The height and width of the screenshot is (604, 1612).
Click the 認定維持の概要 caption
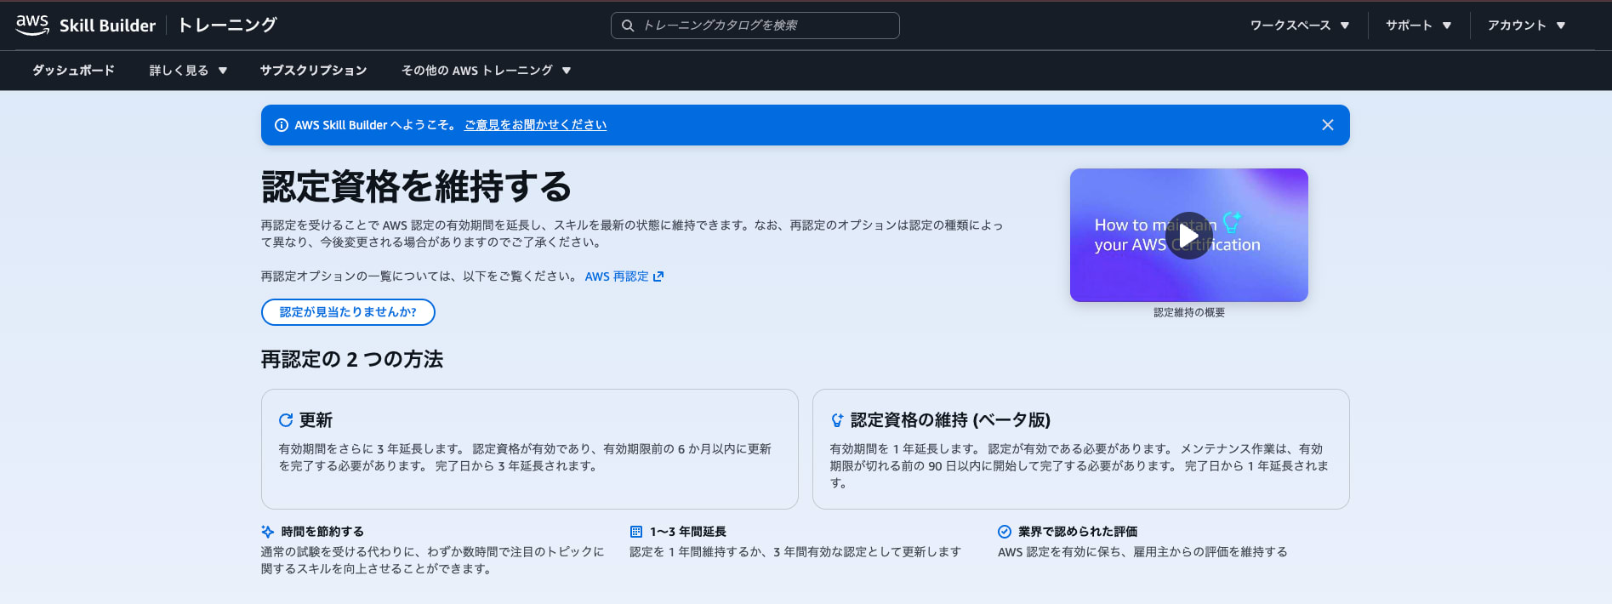(1189, 312)
